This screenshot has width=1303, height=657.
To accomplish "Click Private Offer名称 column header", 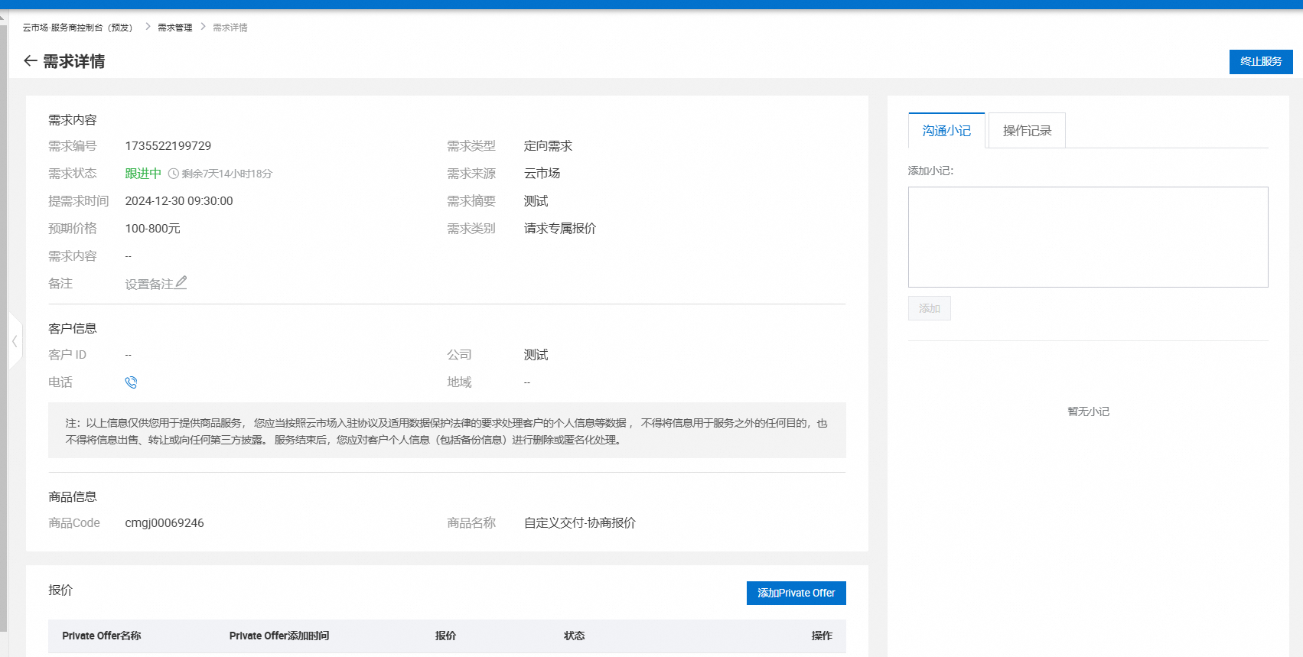I will [x=102, y=636].
